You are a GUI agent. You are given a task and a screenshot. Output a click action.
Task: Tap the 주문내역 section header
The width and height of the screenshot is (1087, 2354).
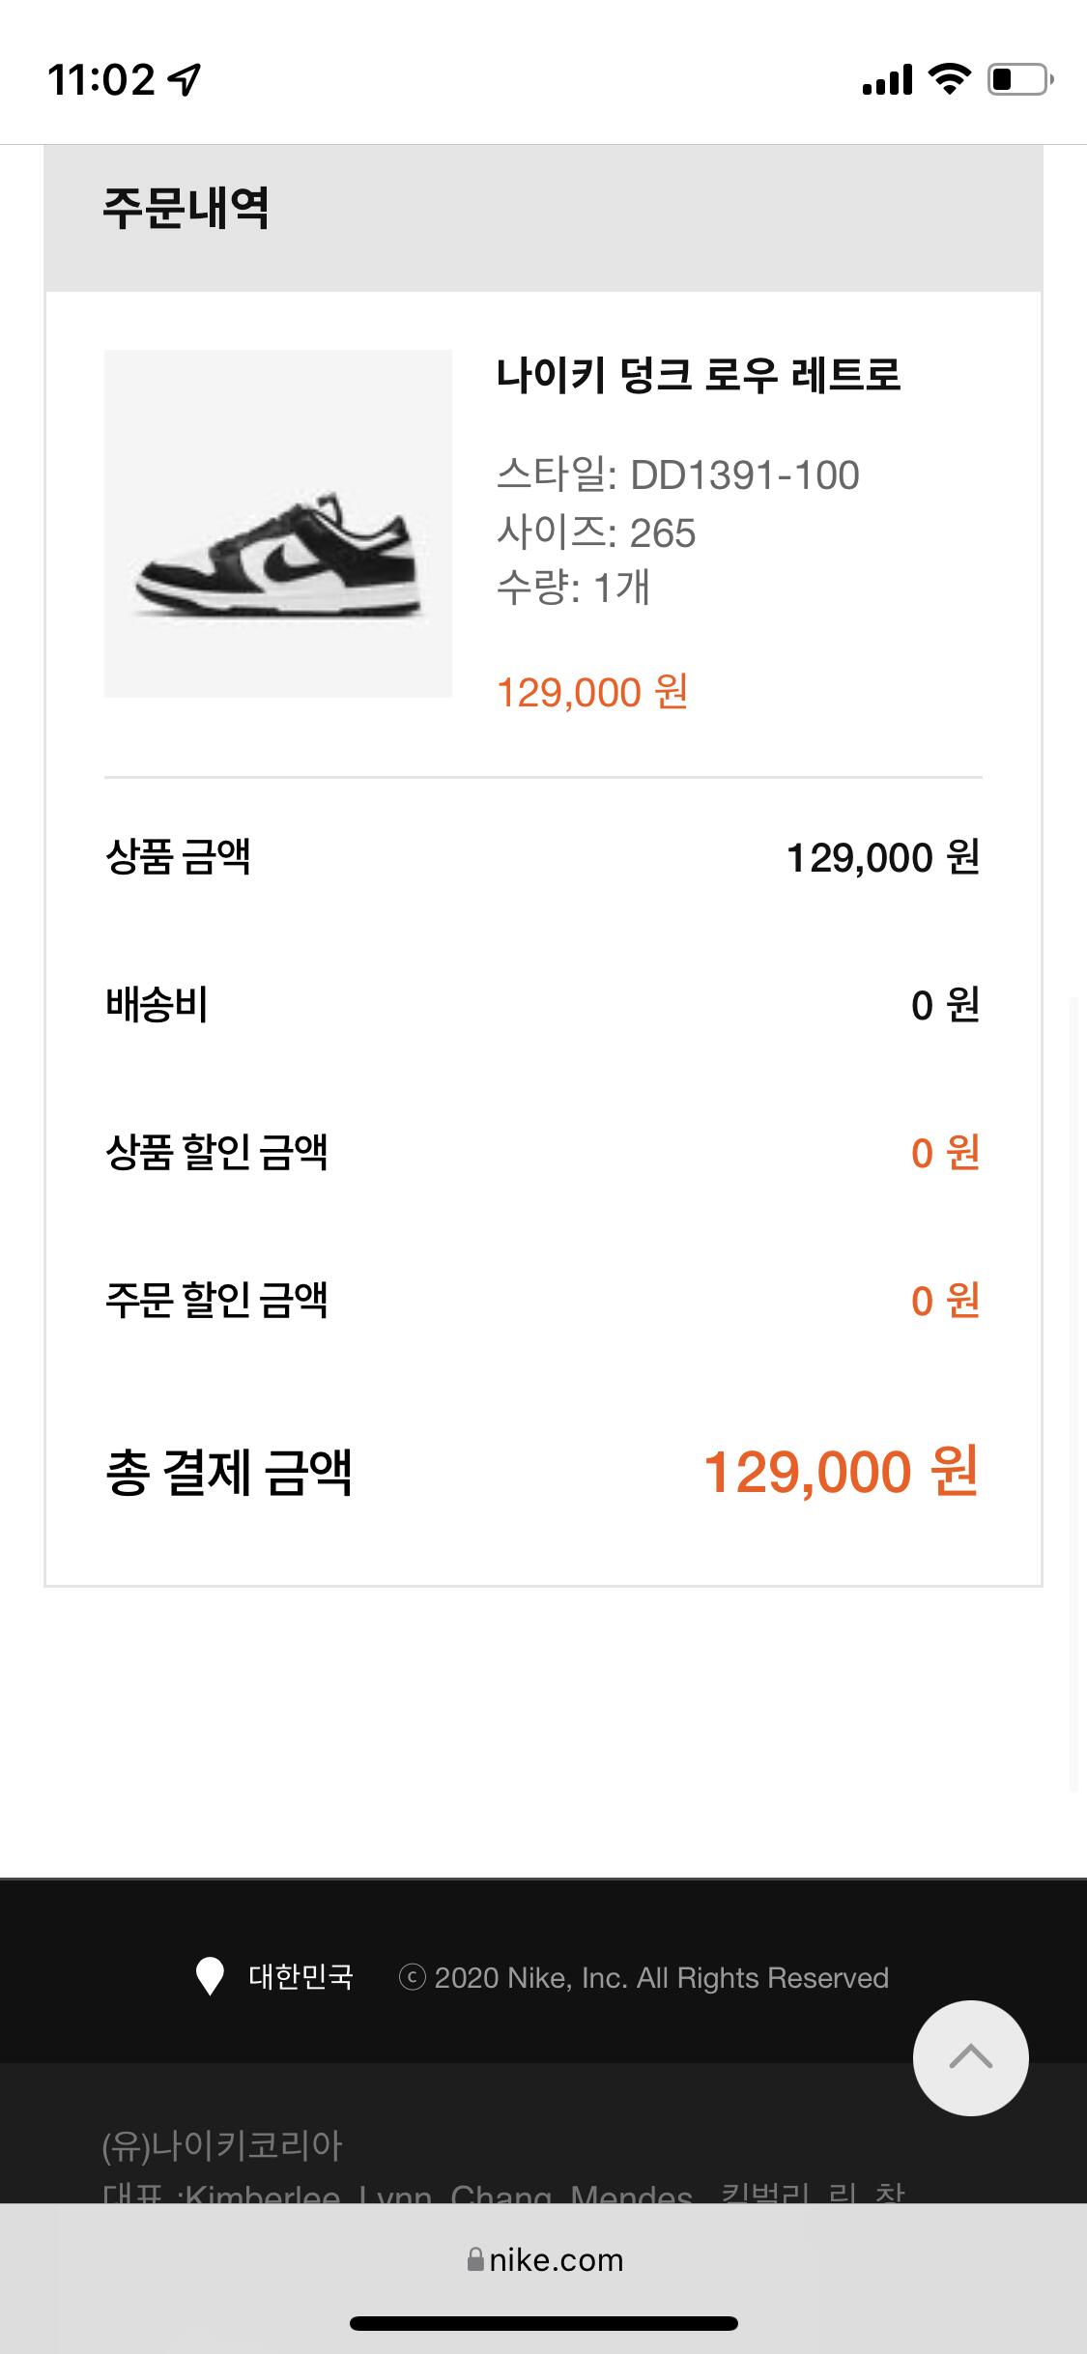point(186,208)
